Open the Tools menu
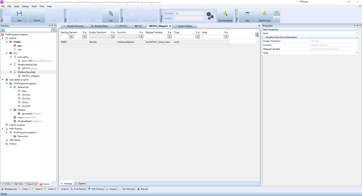Screen dimensions: 362x196 [34, 6]
